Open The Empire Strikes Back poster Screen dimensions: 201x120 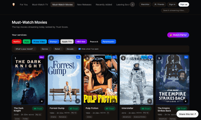coord(173,80)
